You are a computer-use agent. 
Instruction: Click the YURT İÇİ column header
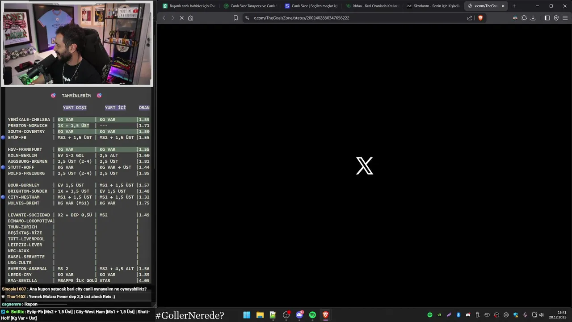(x=115, y=108)
